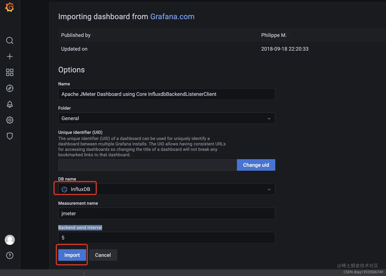Open the Explore compass icon in sidebar
386x276 pixels.
(10, 88)
